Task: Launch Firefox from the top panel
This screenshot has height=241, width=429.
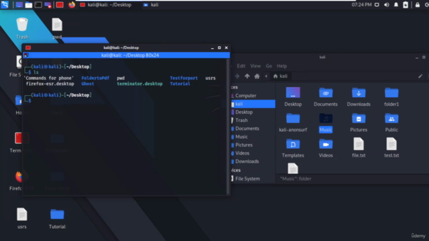Action: point(72,5)
